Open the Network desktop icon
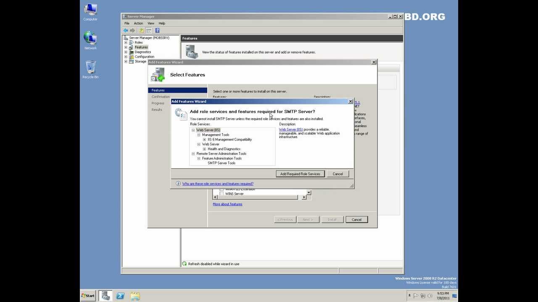The image size is (538, 302). point(90,40)
